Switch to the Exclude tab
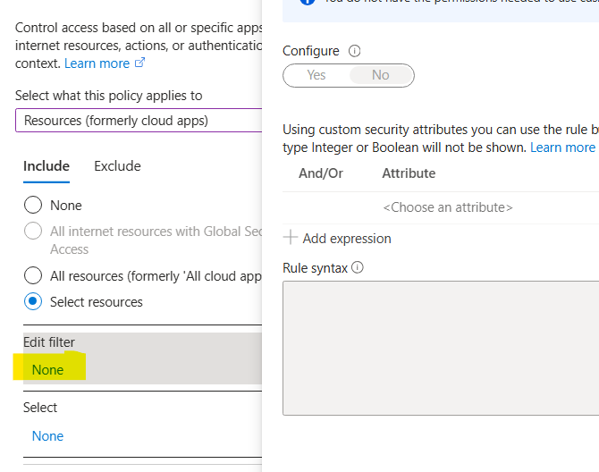Viewport: 599px width, 472px height. coord(117,166)
